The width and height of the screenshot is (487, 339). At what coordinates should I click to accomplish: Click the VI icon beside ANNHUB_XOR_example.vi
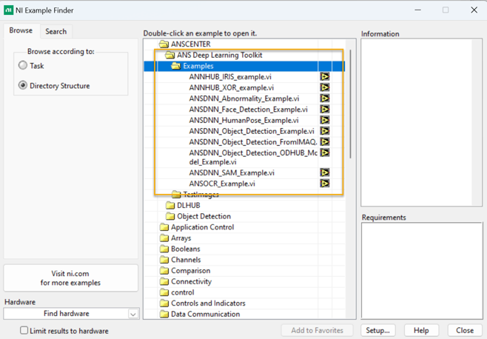pos(324,87)
